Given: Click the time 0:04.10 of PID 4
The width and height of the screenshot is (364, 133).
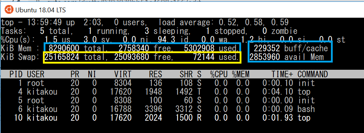Looking at the screenshot, I should (278, 92).
